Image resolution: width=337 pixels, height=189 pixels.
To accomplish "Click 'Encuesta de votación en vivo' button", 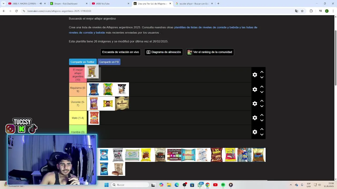I will coord(121,52).
